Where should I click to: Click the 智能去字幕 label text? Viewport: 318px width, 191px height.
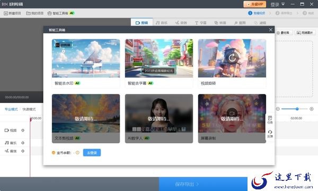137,83
